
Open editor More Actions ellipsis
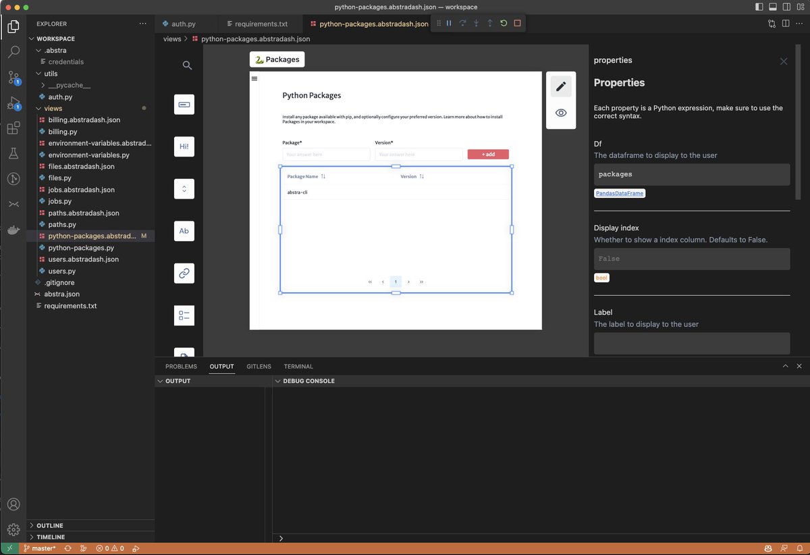800,24
